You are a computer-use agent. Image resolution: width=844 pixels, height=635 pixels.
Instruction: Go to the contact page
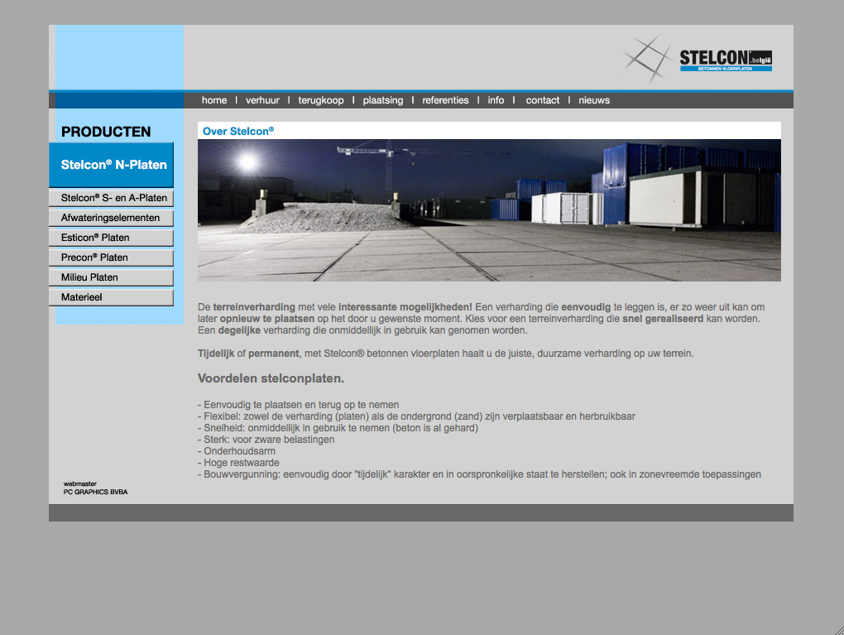pyautogui.click(x=543, y=100)
